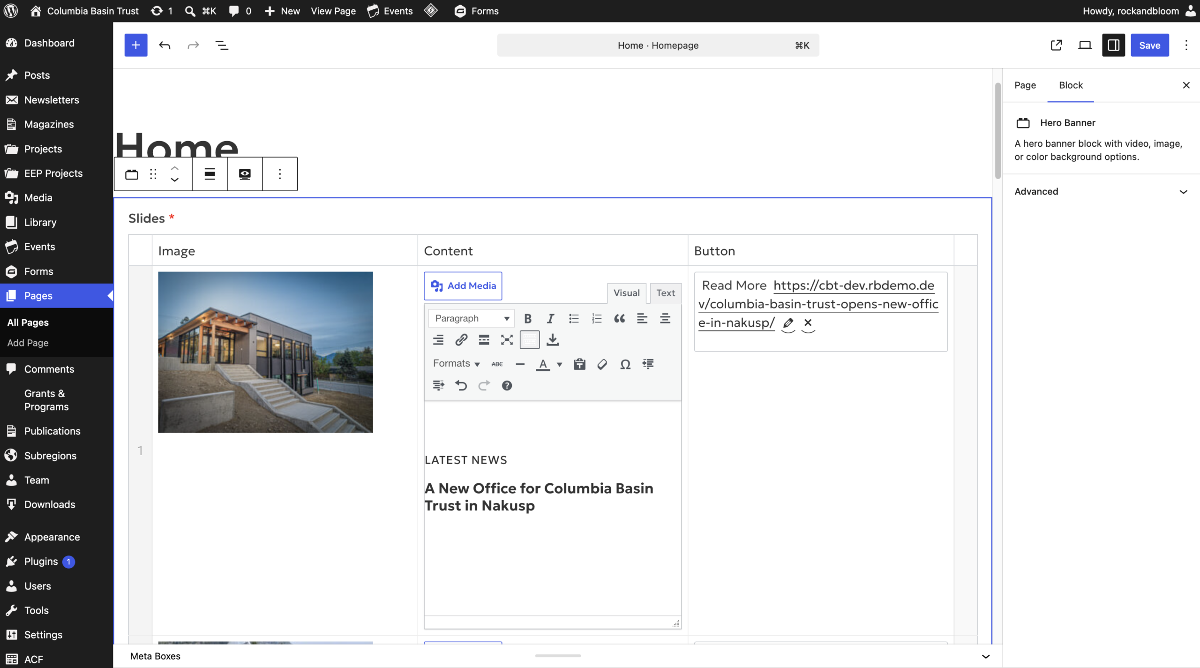Insert a special character with the omega icon
The height and width of the screenshot is (668, 1200).
pos(625,364)
